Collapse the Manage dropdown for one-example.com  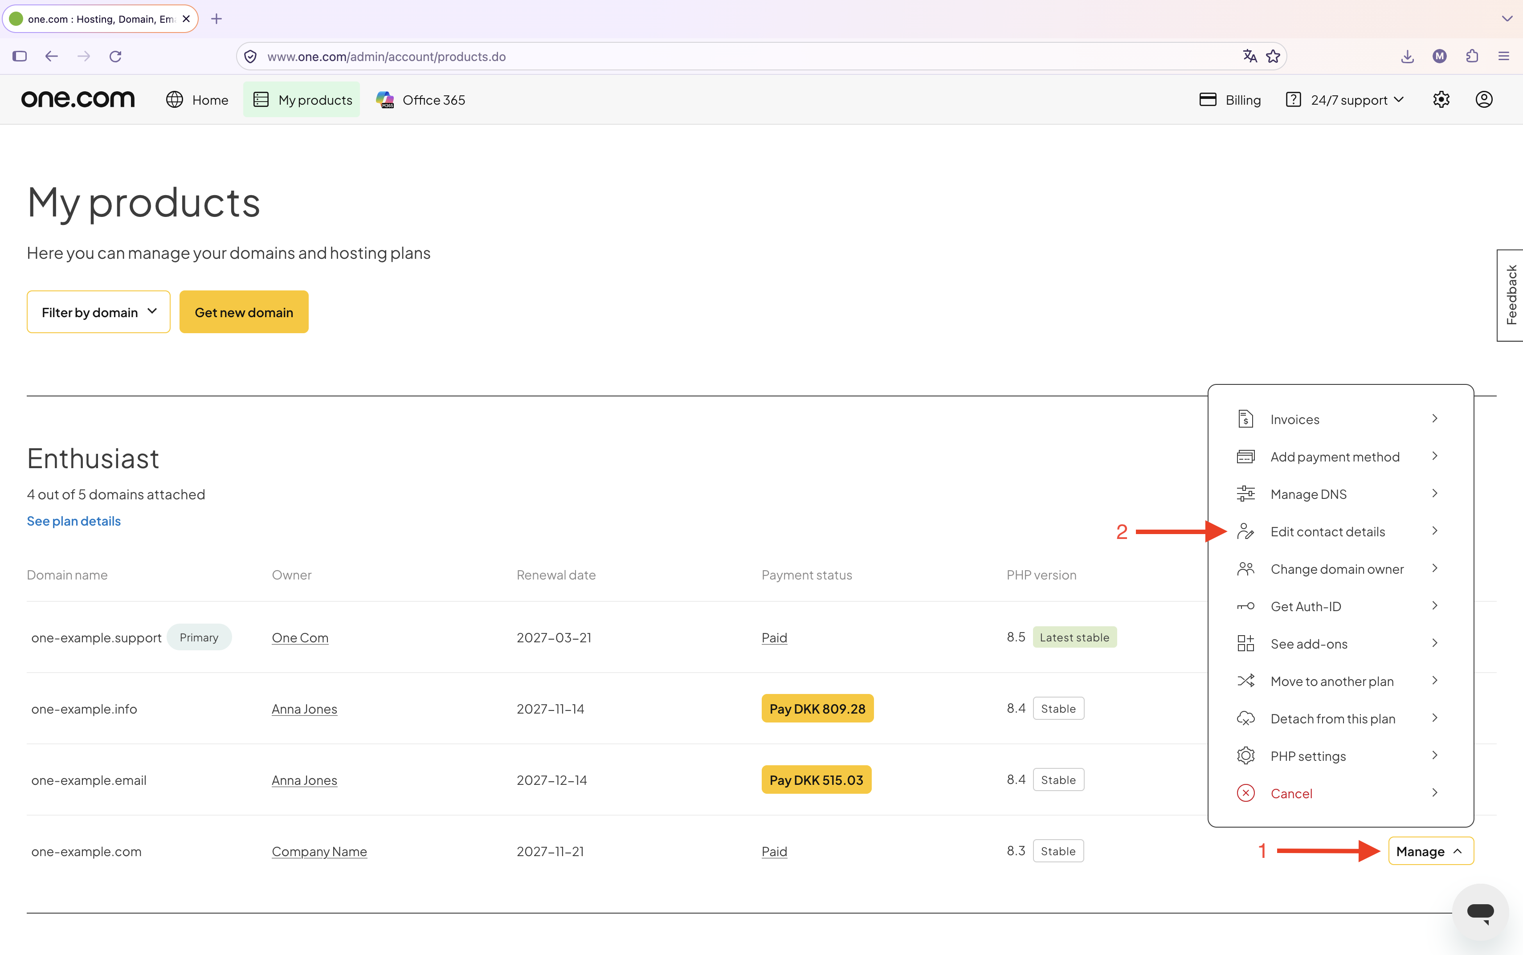(x=1431, y=851)
